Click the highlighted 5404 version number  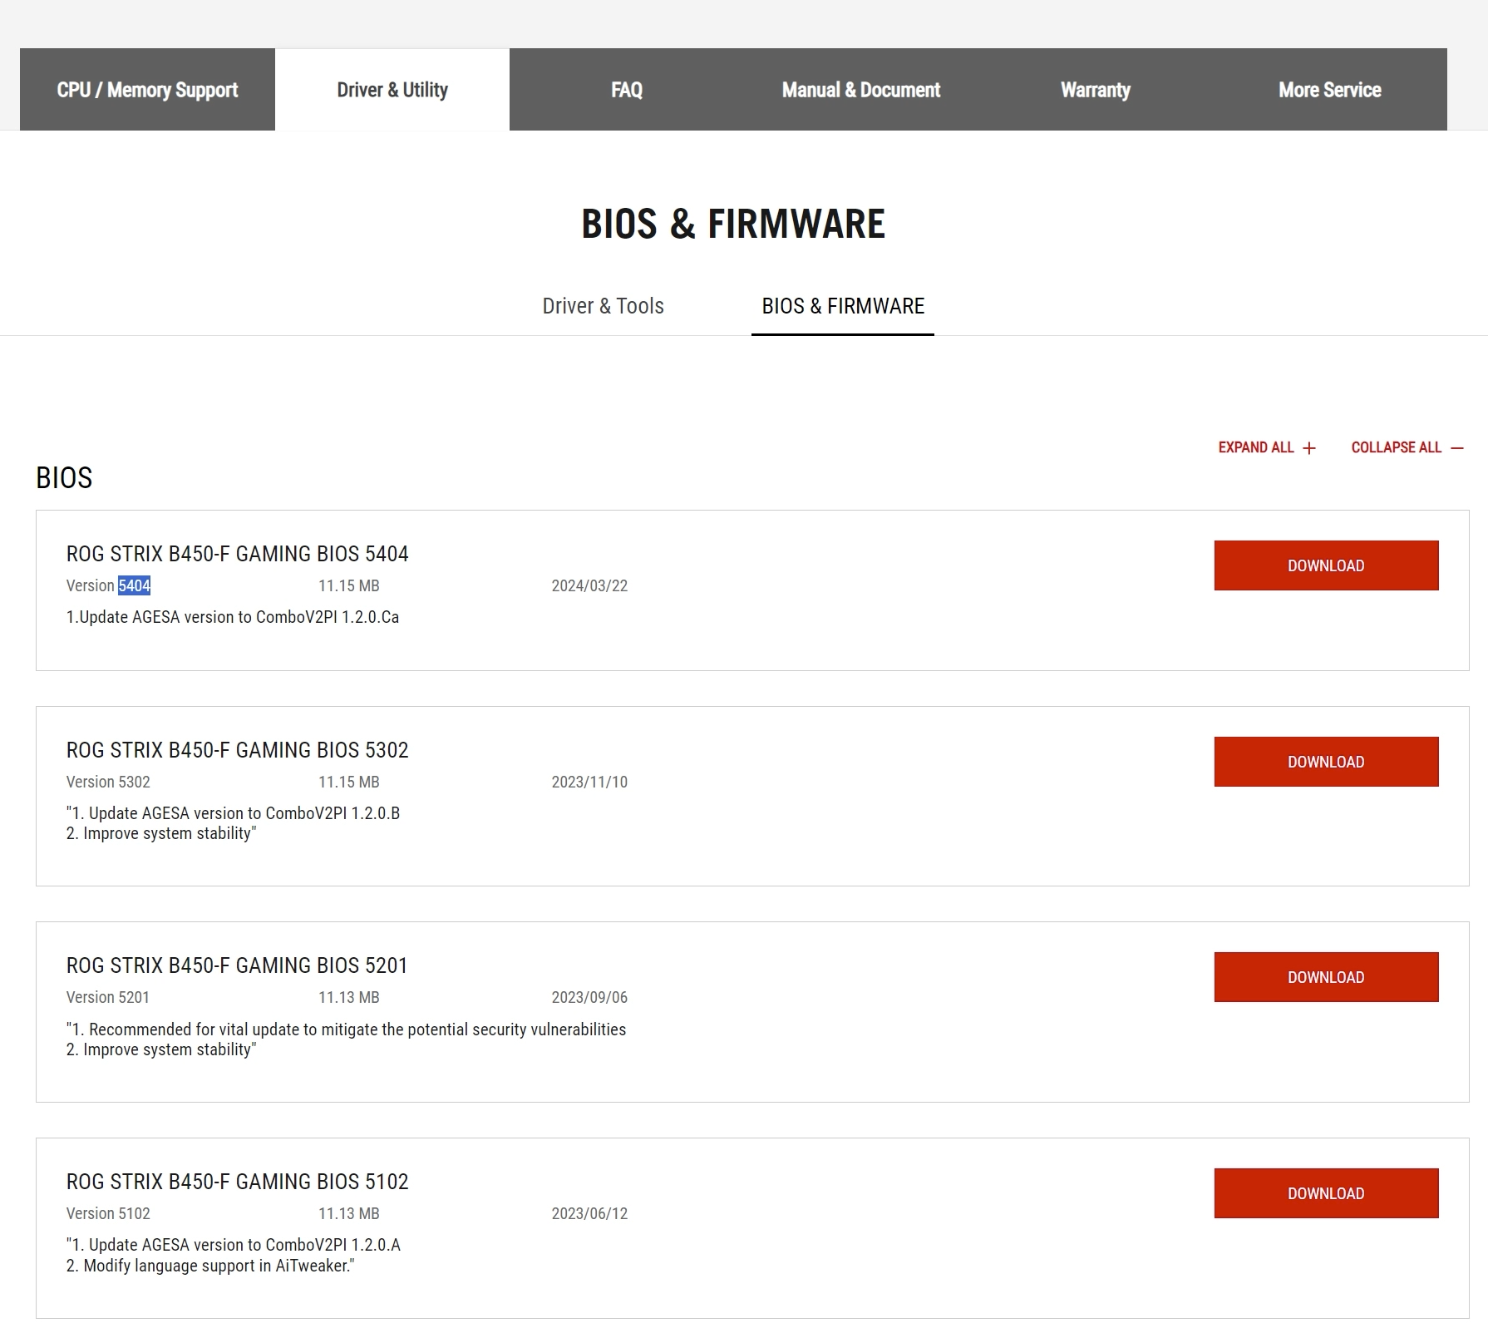134,585
